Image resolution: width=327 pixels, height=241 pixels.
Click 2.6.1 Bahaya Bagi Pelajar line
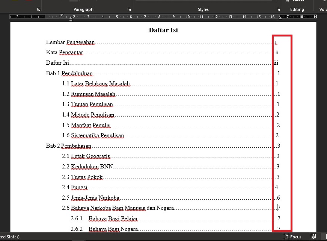(x=175, y=218)
